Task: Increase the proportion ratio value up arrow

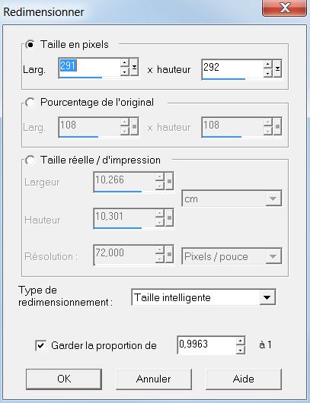Action: click(240, 341)
